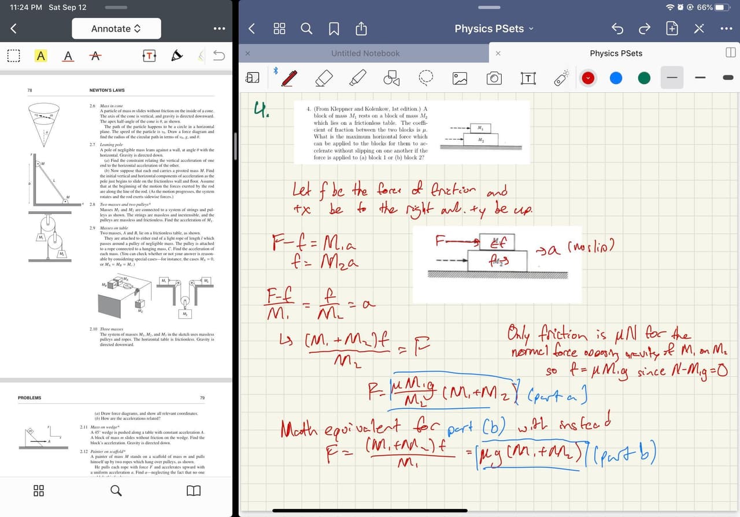740x517 pixels.
Task: Open page thumbnails grid in PDF reader
Action: click(x=39, y=490)
